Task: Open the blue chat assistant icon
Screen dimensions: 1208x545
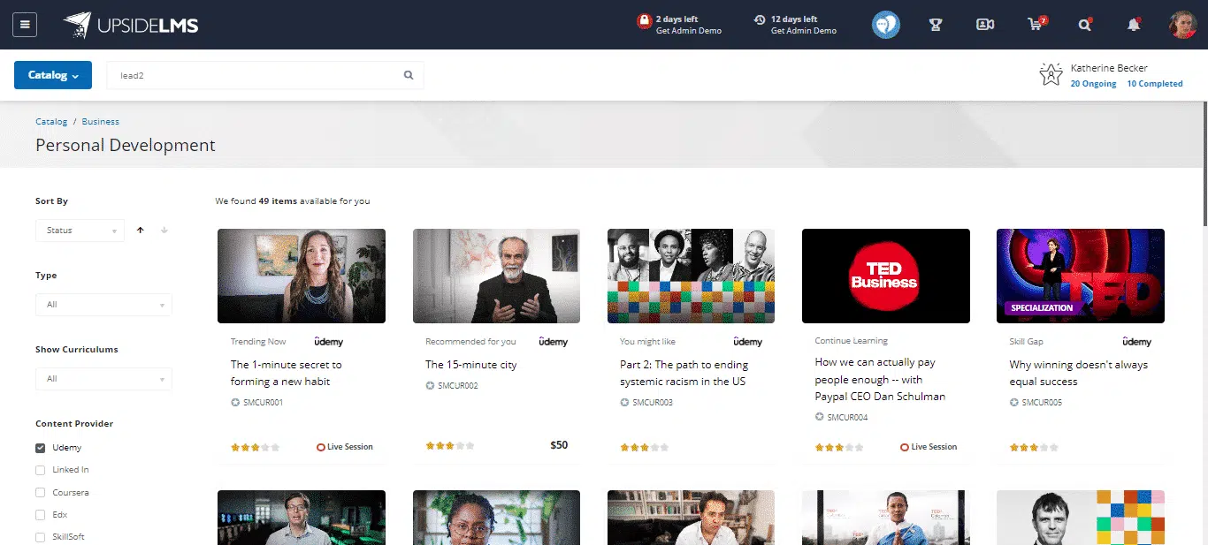Action: (886, 25)
